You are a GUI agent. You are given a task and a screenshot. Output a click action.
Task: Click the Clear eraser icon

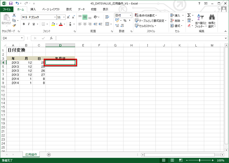(189, 26)
